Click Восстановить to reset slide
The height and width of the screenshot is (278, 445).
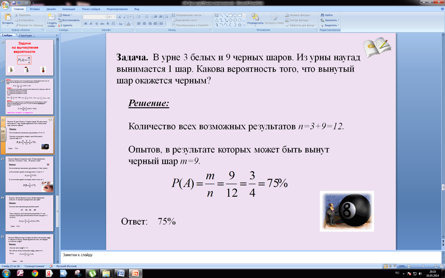tap(69, 20)
